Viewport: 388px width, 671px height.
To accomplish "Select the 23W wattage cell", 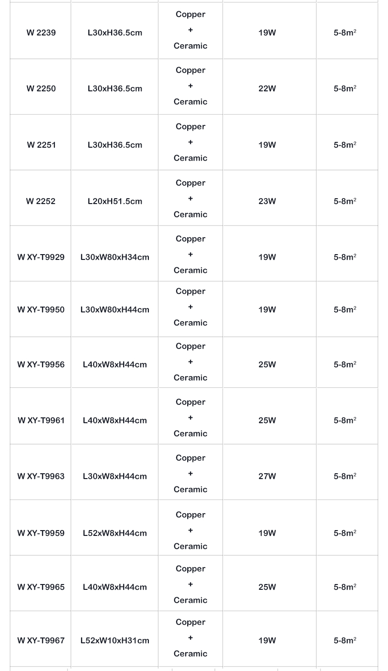I will coord(267,202).
